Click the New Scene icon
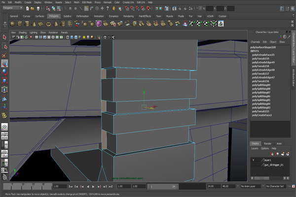This screenshot has width=296, height=197. (27, 8)
